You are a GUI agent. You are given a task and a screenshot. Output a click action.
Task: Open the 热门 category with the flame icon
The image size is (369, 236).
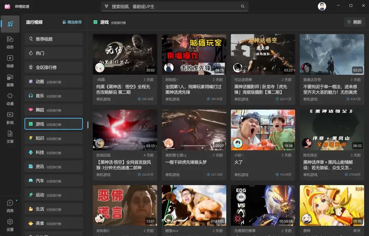[53, 53]
